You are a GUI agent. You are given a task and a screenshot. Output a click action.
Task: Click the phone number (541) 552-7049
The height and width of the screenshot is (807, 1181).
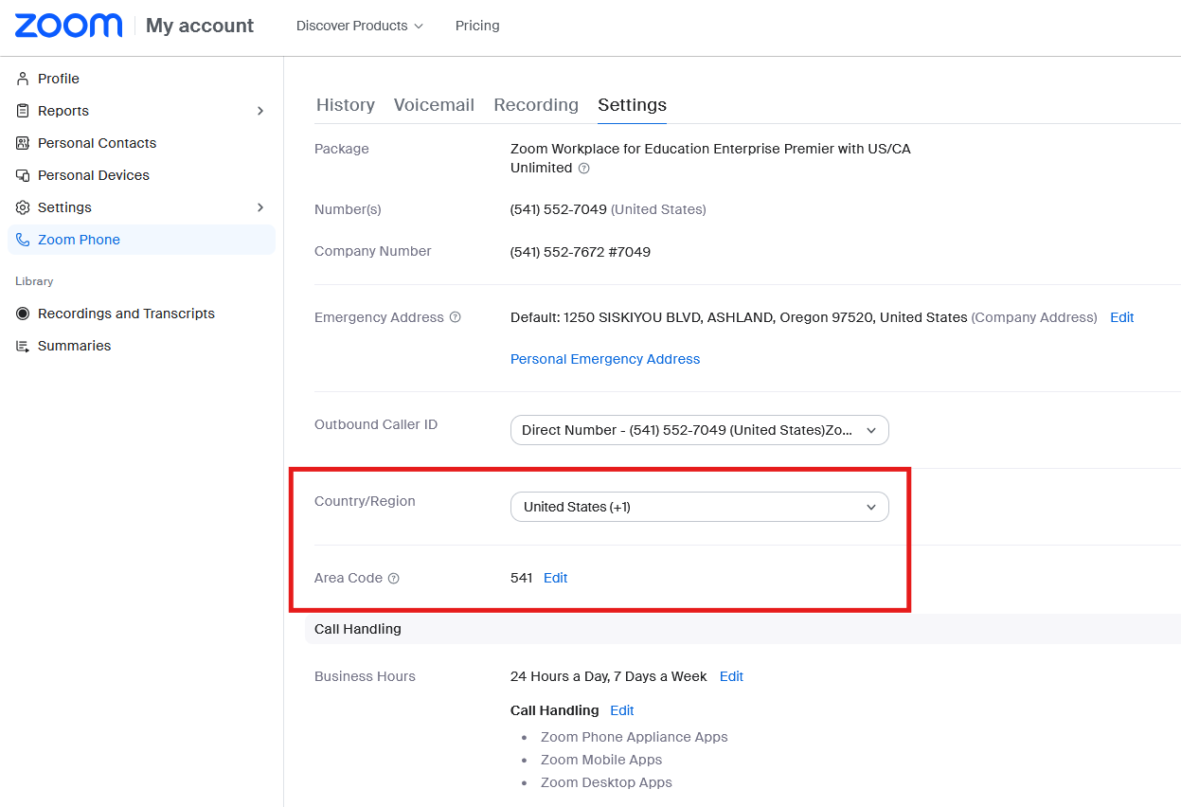click(559, 209)
